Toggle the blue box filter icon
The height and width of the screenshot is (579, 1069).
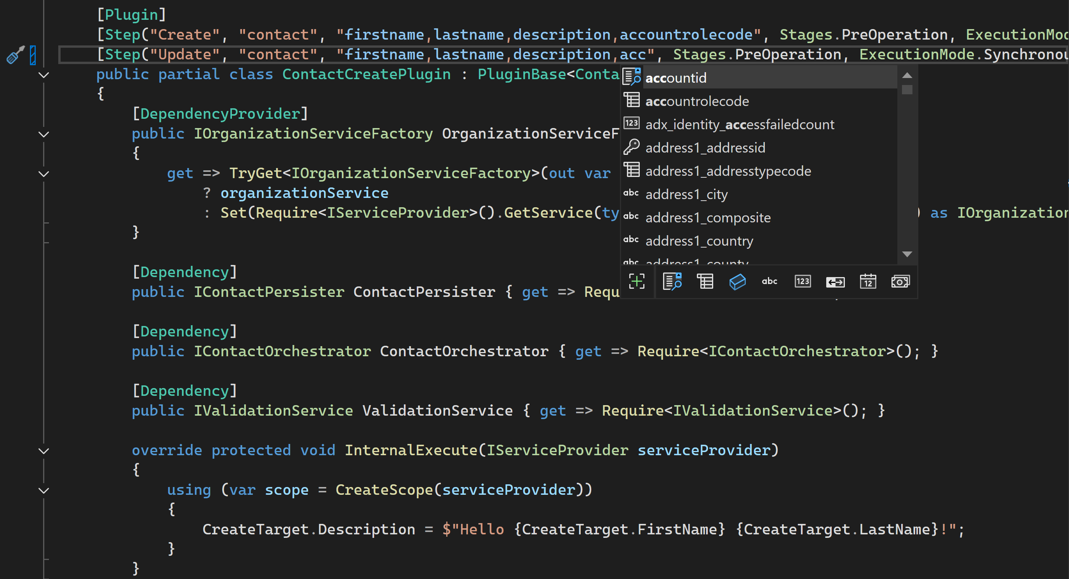[737, 282]
